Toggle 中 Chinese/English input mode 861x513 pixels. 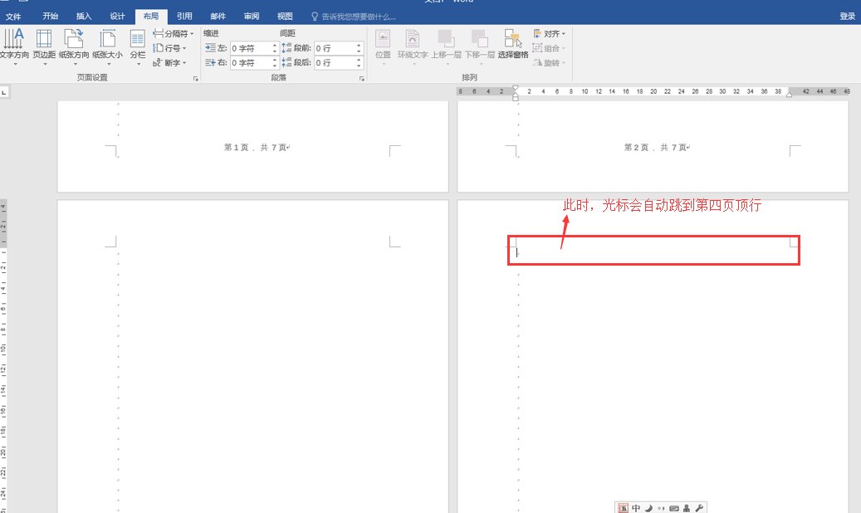[x=636, y=508]
